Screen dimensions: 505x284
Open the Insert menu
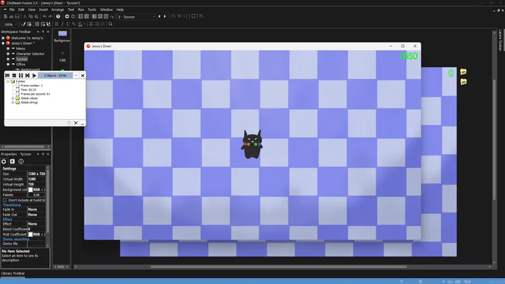click(43, 9)
